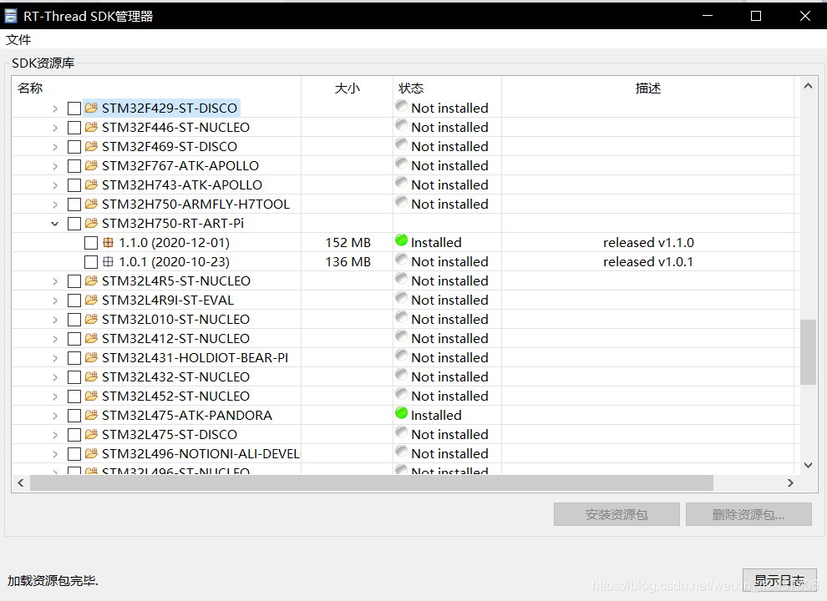Expand the STM32F469-ST-DISCO tree node
This screenshot has width=827, height=601.
point(55,147)
